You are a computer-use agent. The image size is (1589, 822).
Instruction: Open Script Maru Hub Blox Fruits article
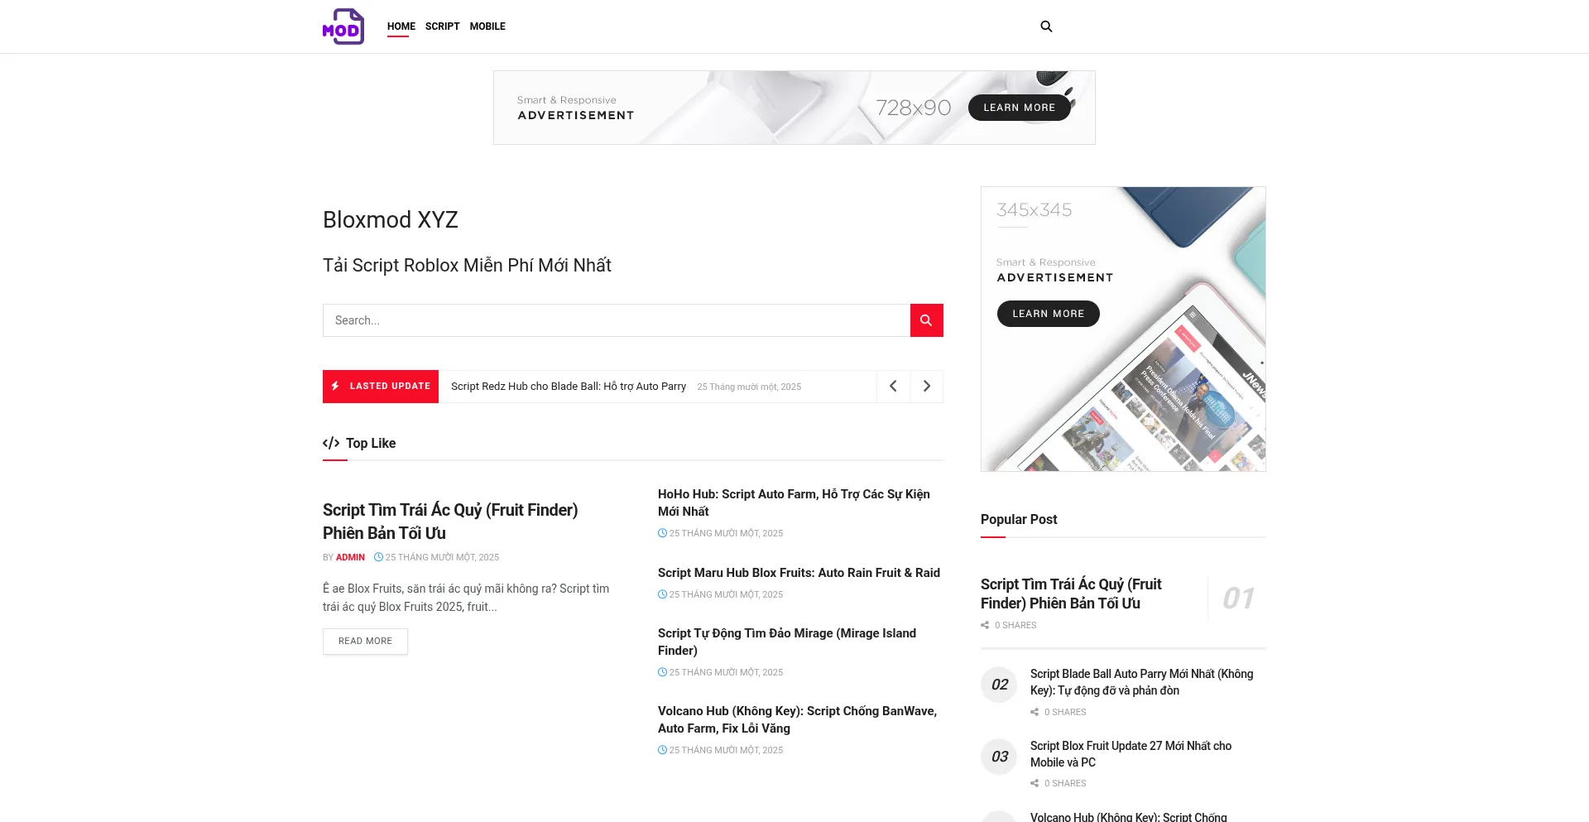(x=799, y=573)
